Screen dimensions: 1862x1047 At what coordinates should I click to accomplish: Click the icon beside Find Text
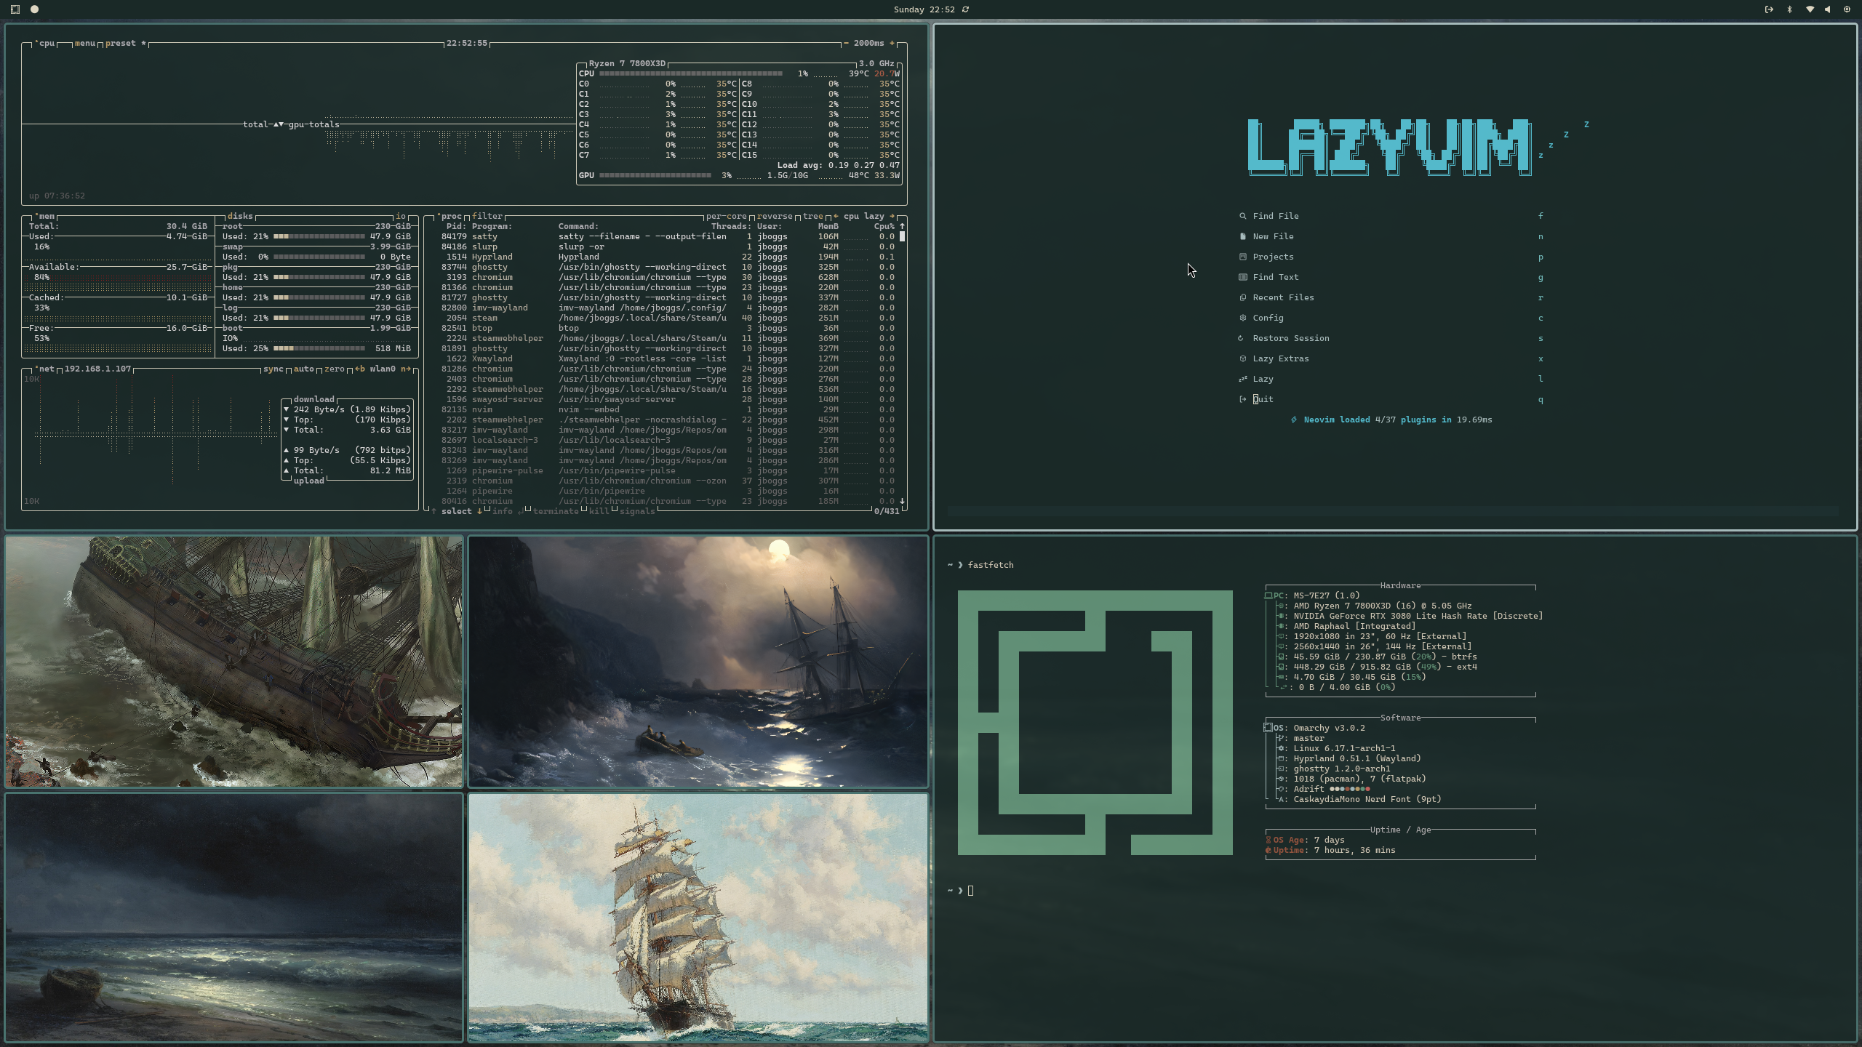pos(1242,277)
